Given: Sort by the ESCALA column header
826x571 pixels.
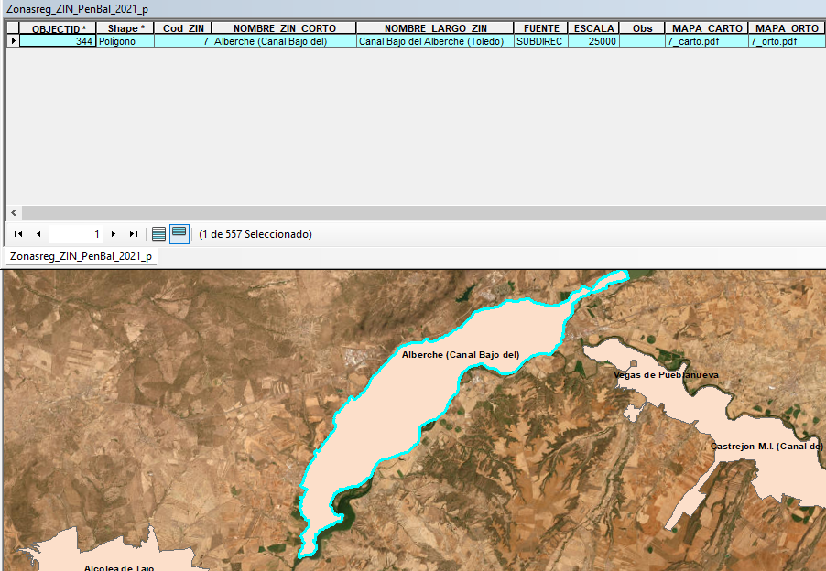Looking at the screenshot, I should (593, 27).
